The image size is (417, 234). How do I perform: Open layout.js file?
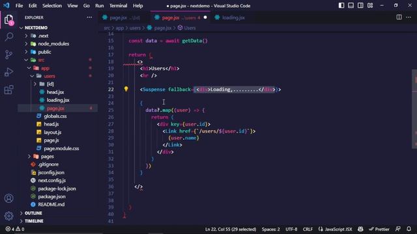(x=52, y=132)
